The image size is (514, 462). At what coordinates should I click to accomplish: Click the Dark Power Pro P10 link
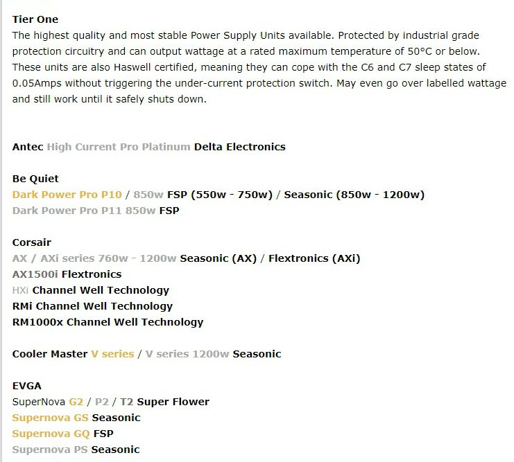[x=67, y=195]
